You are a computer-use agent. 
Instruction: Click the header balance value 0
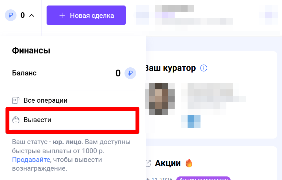[23, 15]
